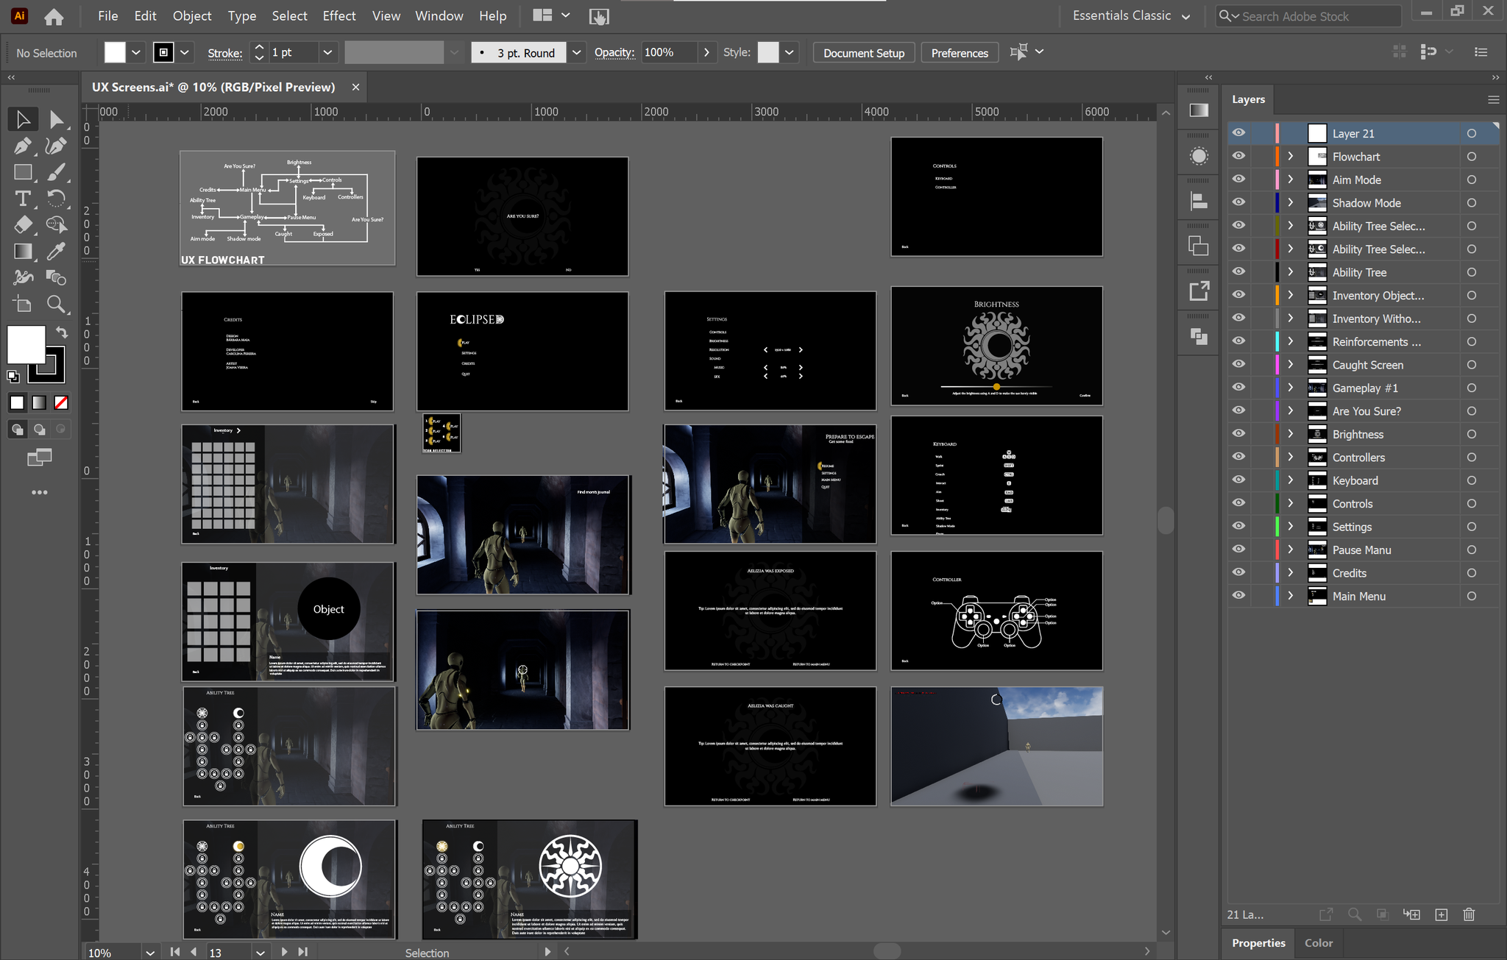Open the Object menu
This screenshot has height=960, width=1507.
point(192,15)
